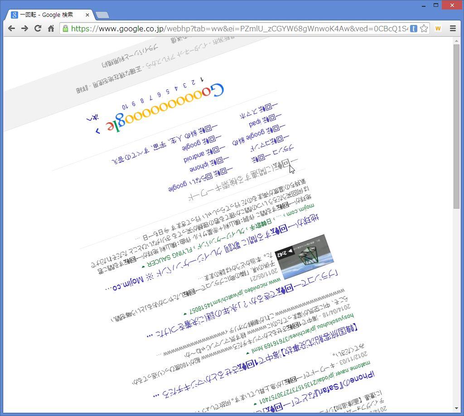
Task: Expand the arrow beside the nicovideo.jp URL
Action: click(x=185, y=313)
